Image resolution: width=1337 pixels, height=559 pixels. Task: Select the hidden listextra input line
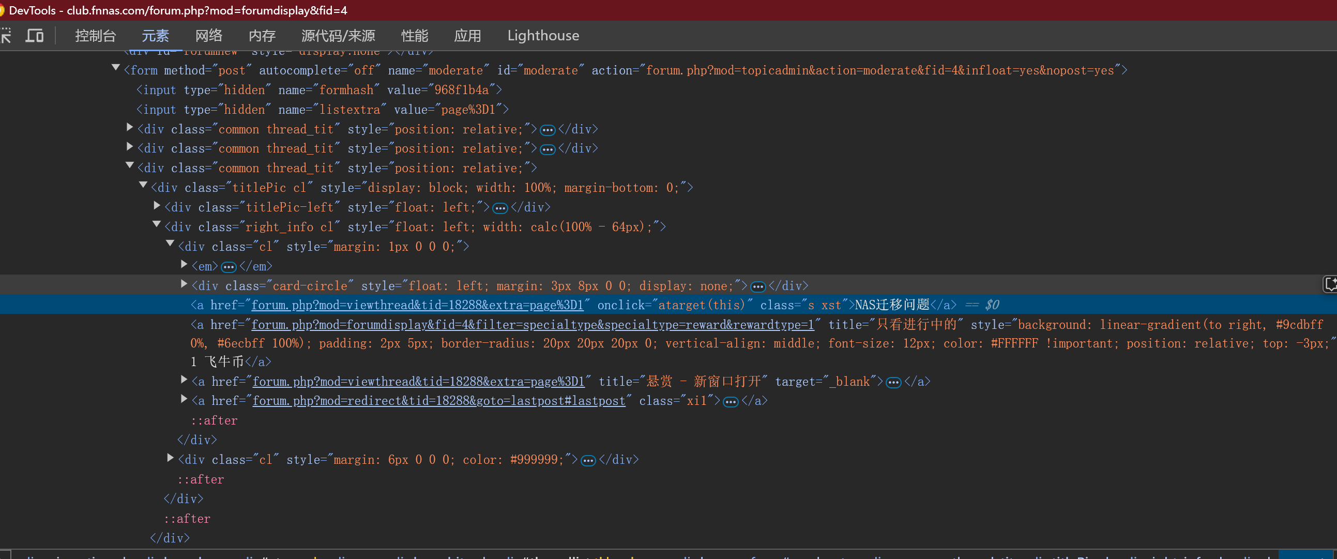click(322, 110)
